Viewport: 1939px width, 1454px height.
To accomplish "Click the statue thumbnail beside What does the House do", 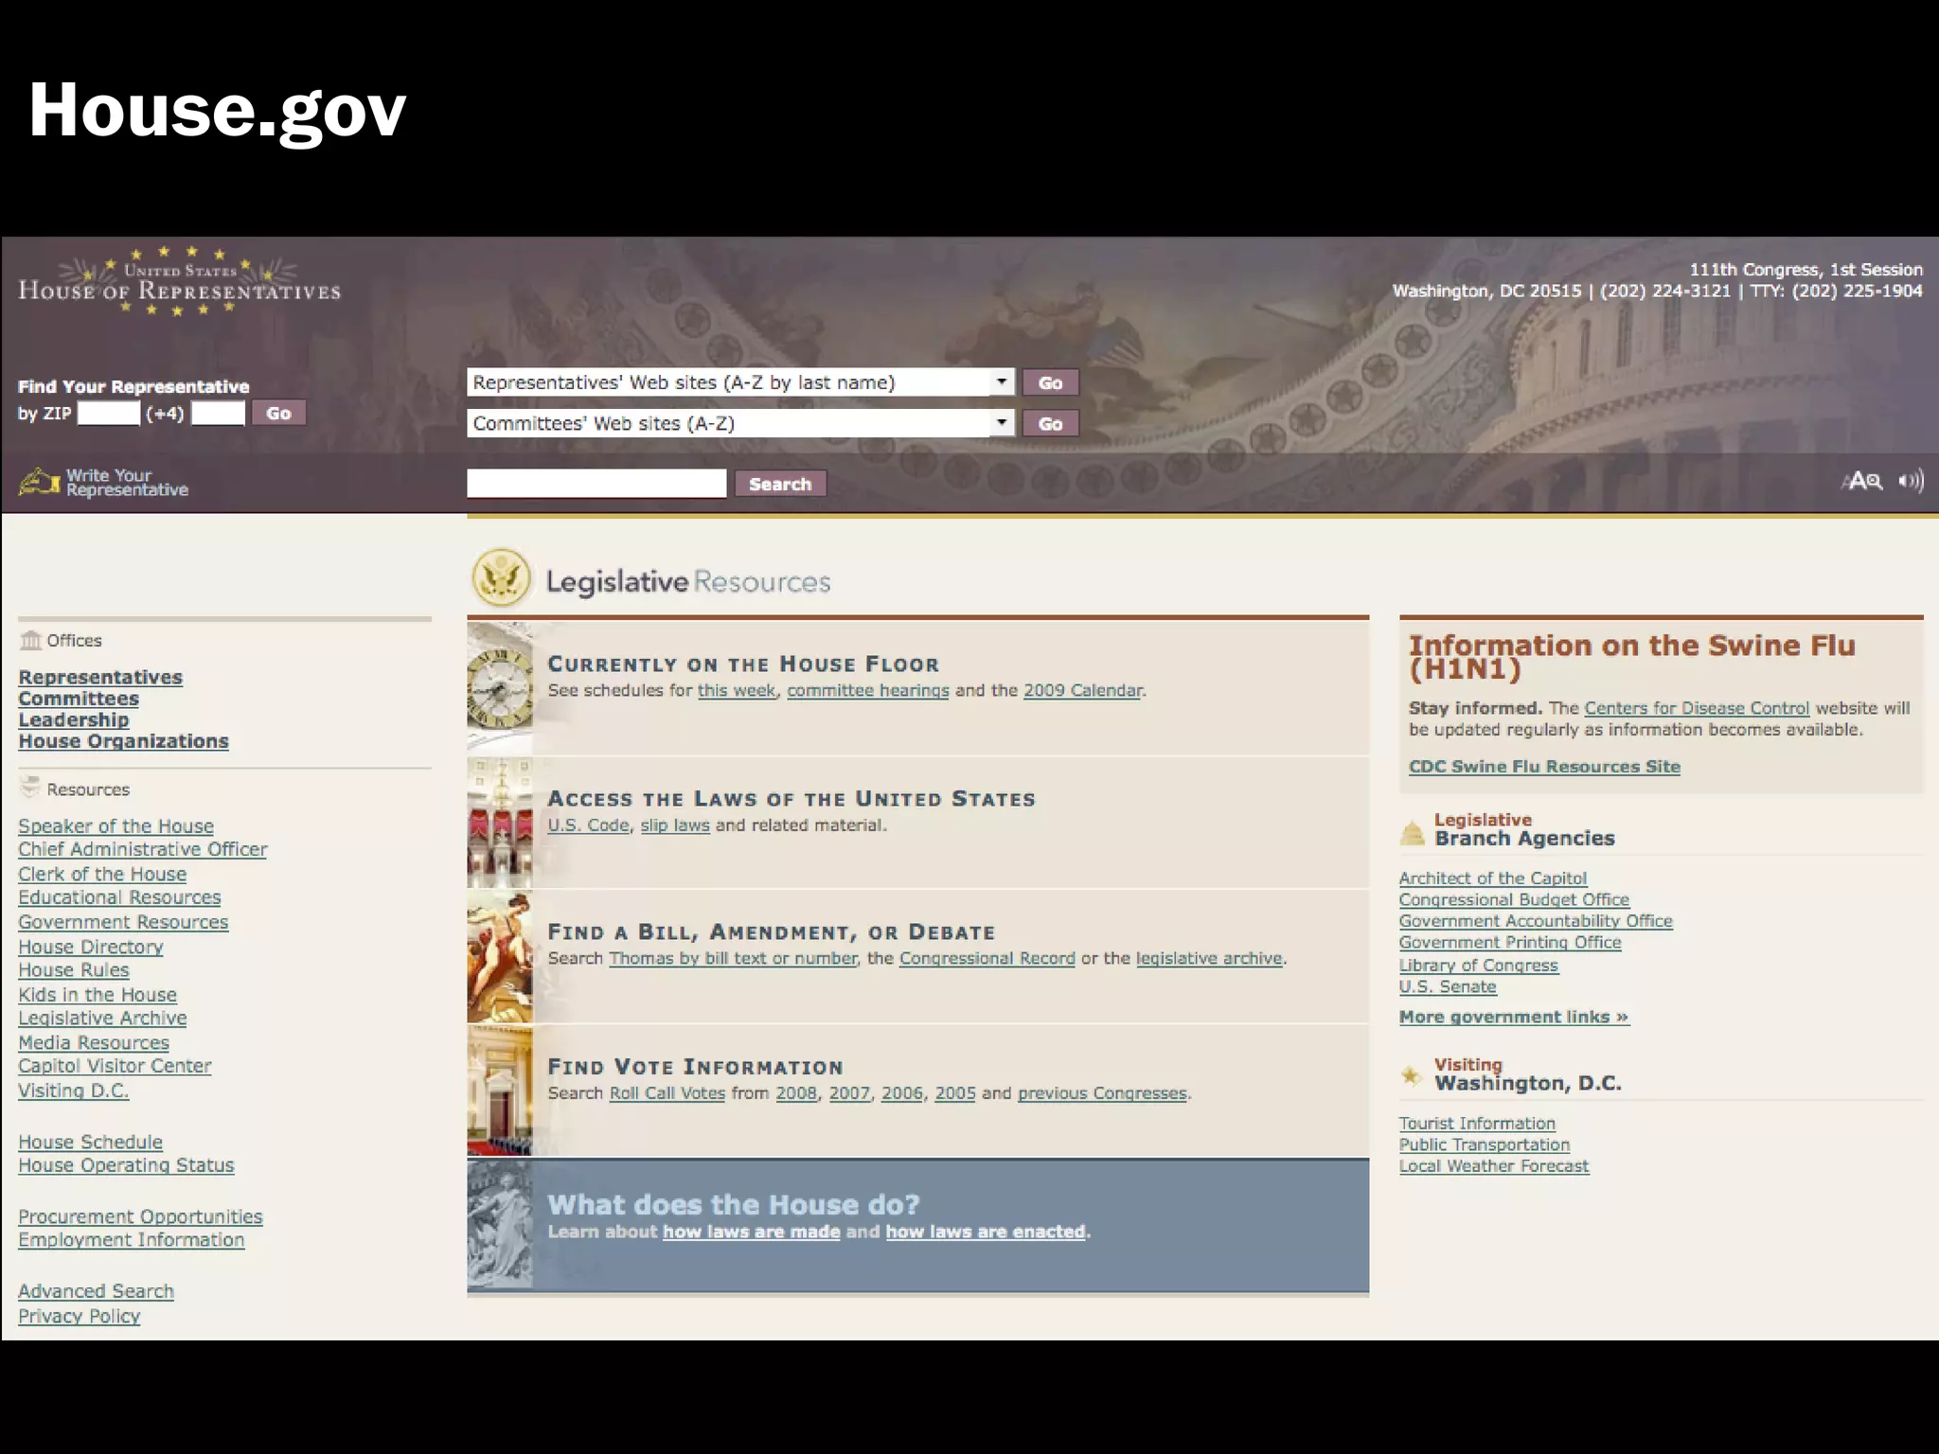I will [x=500, y=1224].
